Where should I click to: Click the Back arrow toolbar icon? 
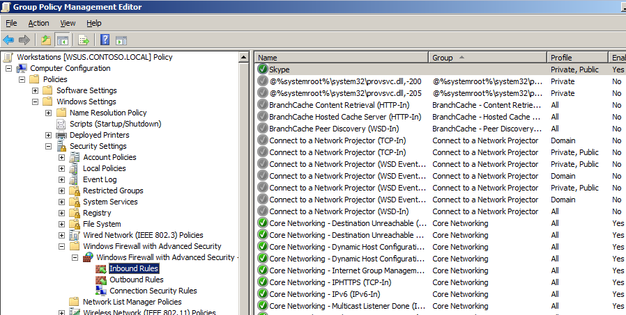pos(9,40)
